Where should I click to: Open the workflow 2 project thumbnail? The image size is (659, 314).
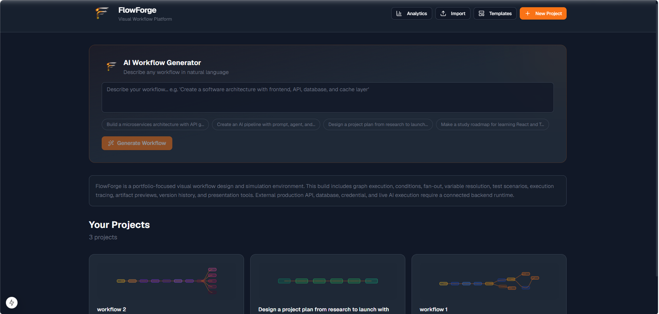(166, 281)
